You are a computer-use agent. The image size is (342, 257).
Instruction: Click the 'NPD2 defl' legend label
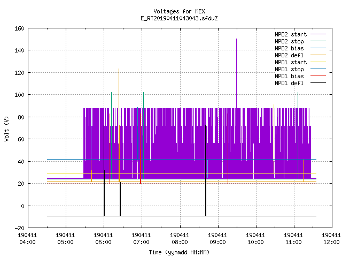point(289,55)
